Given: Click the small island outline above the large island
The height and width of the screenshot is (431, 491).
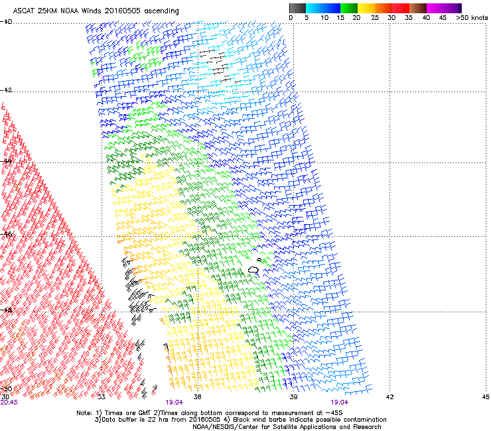Looking at the screenshot, I should point(259,260).
